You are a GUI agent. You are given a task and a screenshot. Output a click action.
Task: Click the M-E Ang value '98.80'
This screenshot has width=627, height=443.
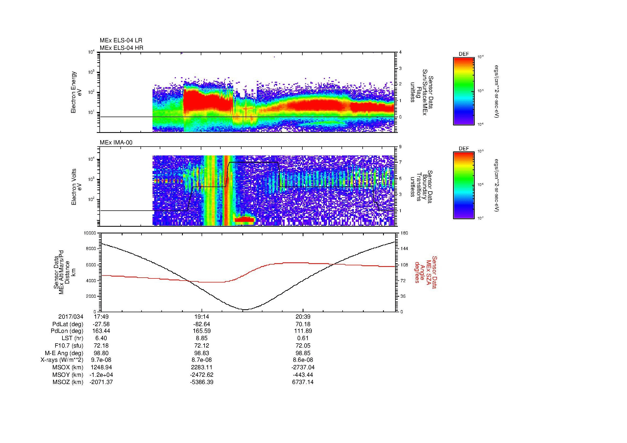(x=101, y=353)
